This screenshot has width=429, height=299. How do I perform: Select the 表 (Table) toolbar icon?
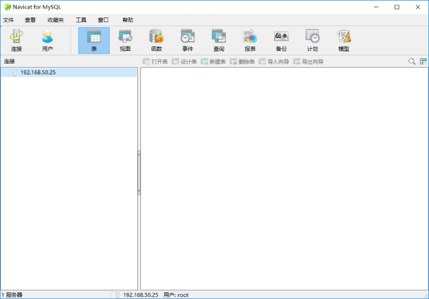pos(94,40)
